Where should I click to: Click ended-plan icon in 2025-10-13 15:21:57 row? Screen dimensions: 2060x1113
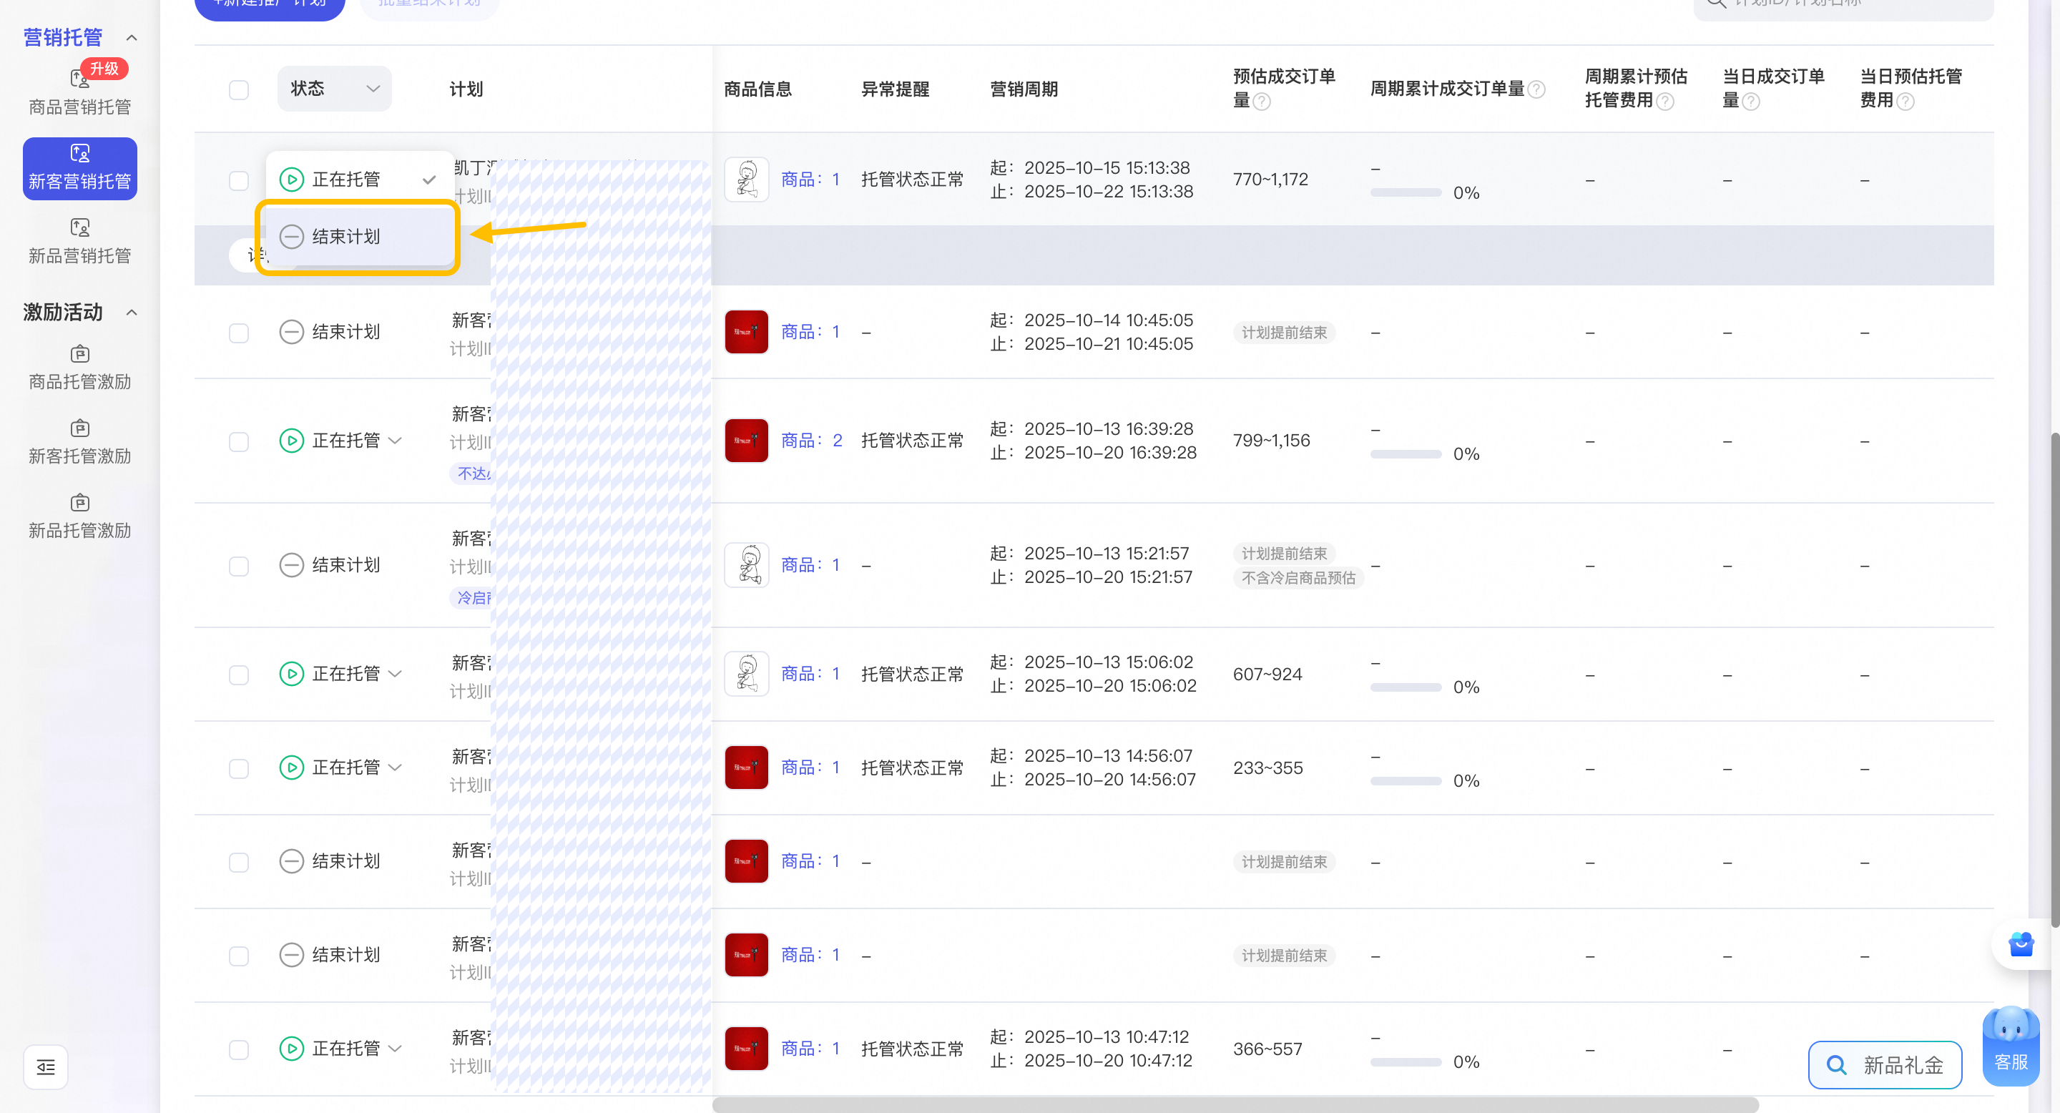pos(291,565)
